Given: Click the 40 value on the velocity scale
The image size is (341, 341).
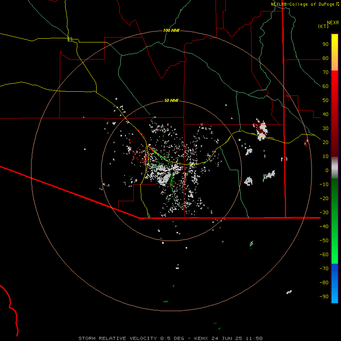Looking at the screenshot, I should (325, 114).
